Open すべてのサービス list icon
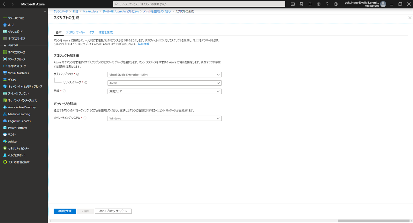The width and height of the screenshot is (413, 223). point(5,39)
